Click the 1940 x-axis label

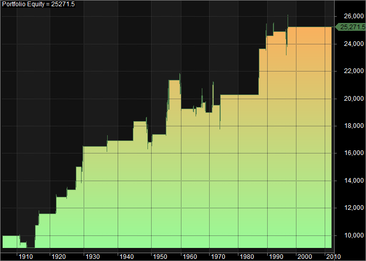(x=127, y=257)
